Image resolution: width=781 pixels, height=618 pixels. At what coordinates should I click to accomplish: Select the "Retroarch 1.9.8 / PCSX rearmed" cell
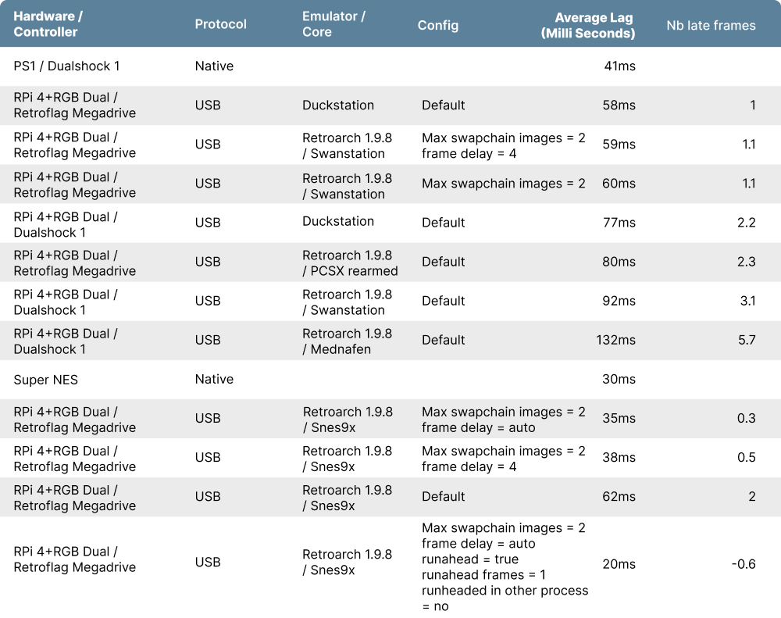point(350,263)
